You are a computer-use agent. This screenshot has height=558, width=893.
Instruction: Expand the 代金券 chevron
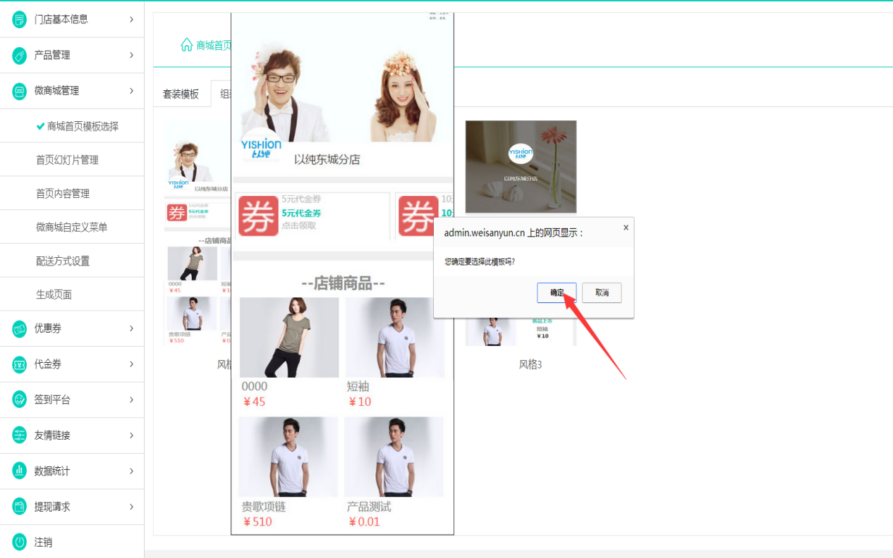tap(131, 364)
